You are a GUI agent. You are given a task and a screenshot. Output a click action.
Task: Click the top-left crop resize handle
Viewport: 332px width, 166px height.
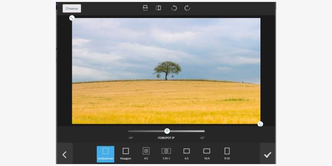point(72,18)
